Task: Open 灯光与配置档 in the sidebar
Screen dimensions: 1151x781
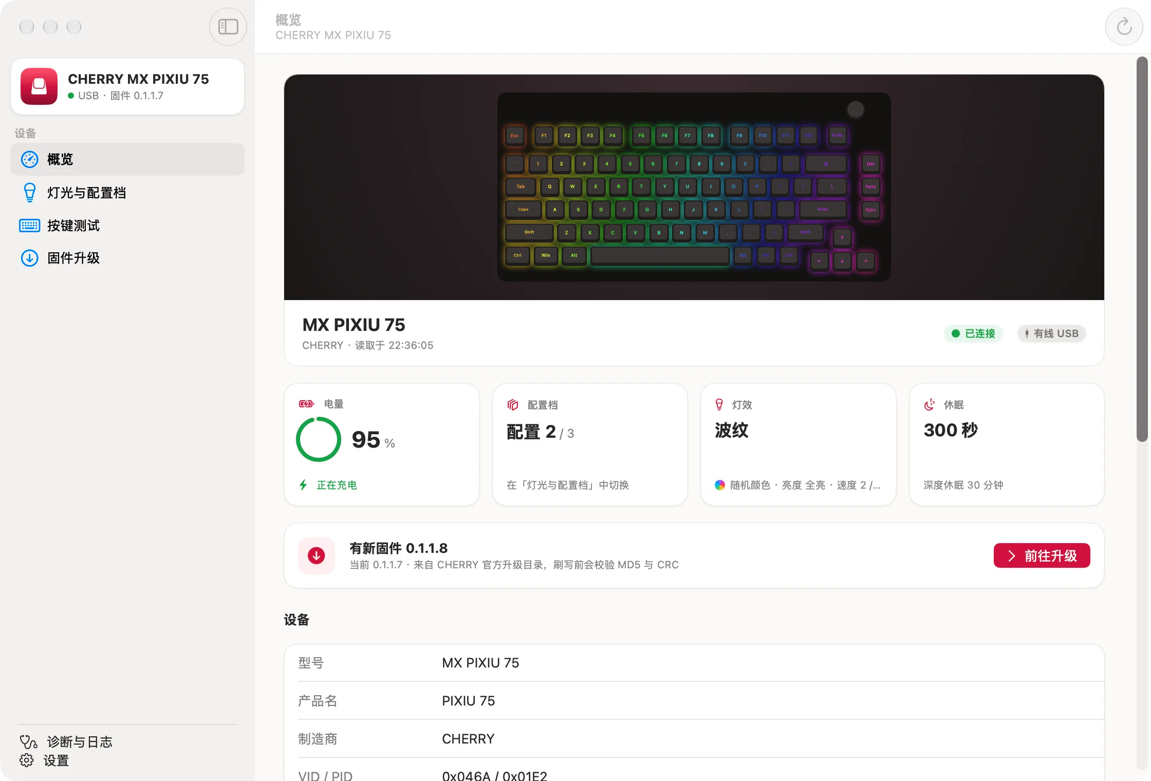Action: point(127,193)
